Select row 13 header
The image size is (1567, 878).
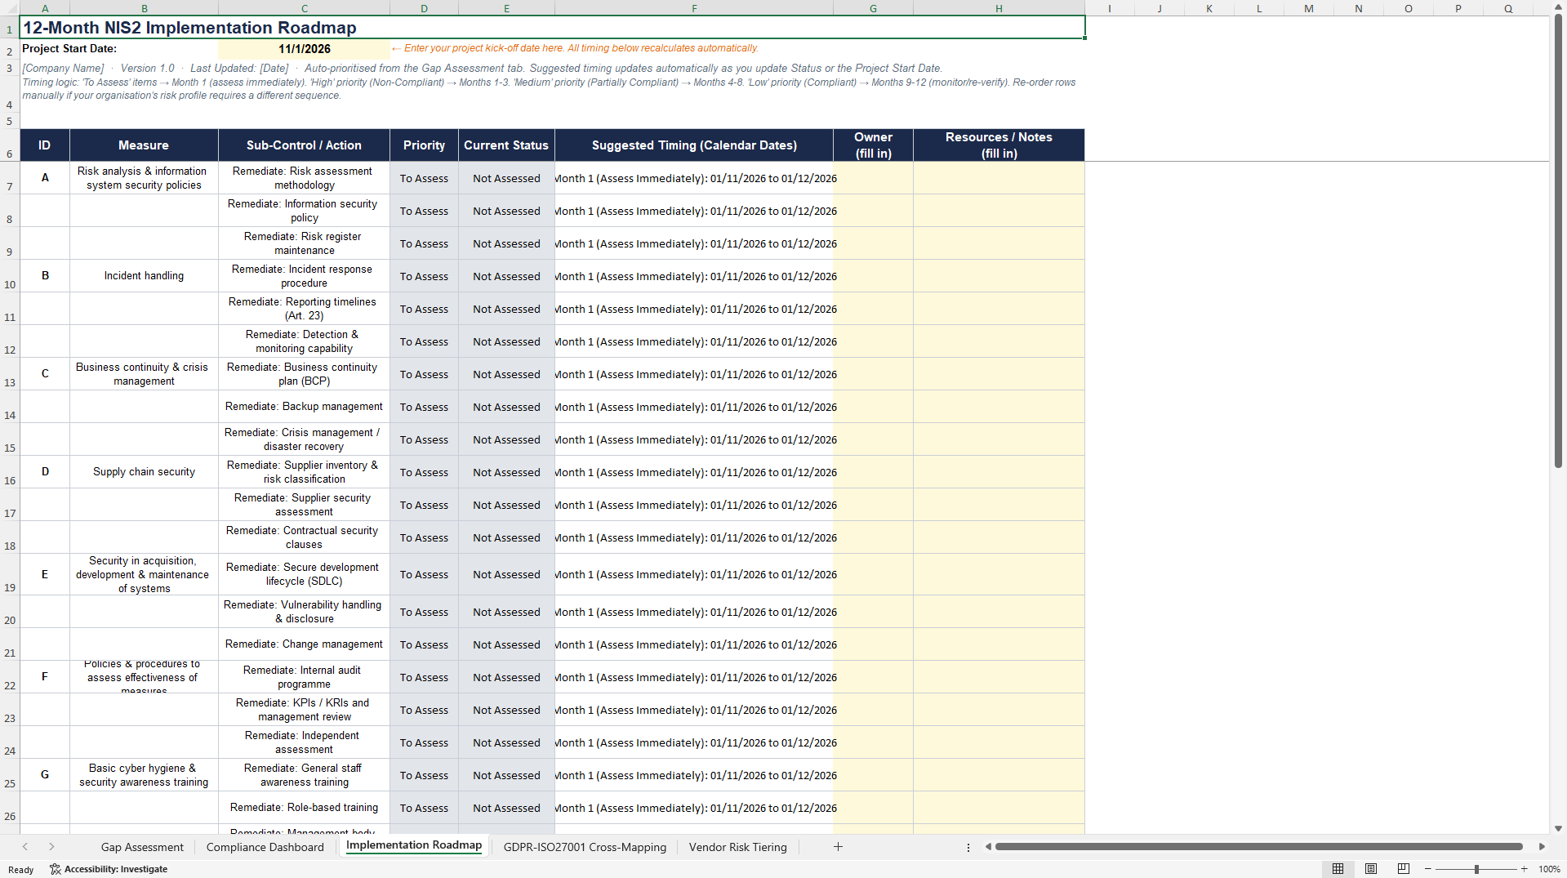click(x=10, y=374)
